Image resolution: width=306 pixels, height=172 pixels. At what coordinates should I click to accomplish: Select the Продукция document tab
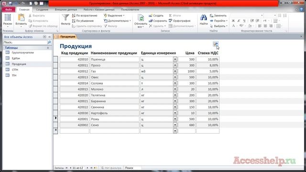66,36
